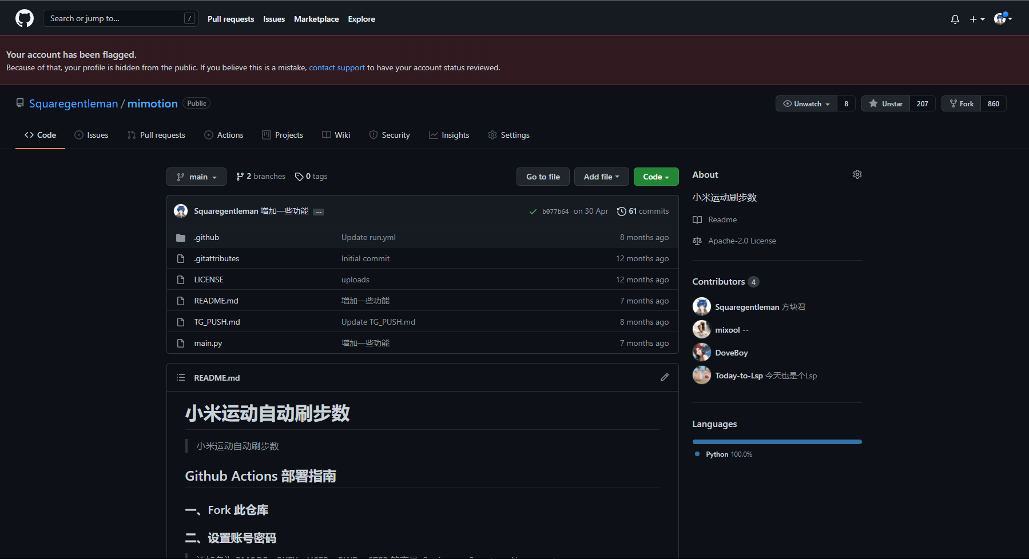The width and height of the screenshot is (1029, 559).
Task: Open Today-to-Lsp contributor profile
Action: (x=738, y=376)
